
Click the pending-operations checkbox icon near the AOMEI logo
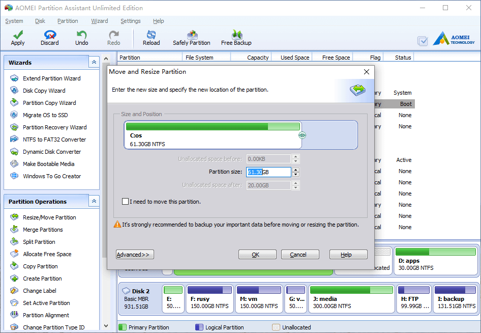pos(423,41)
